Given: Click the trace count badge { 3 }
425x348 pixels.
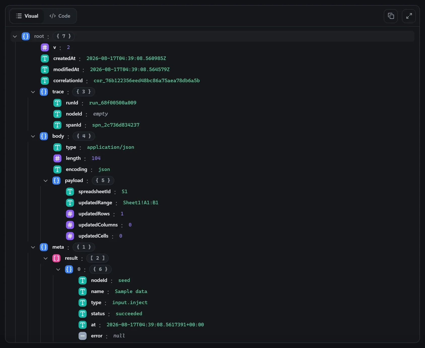Looking at the screenshot, I should [x=84, y=92].
